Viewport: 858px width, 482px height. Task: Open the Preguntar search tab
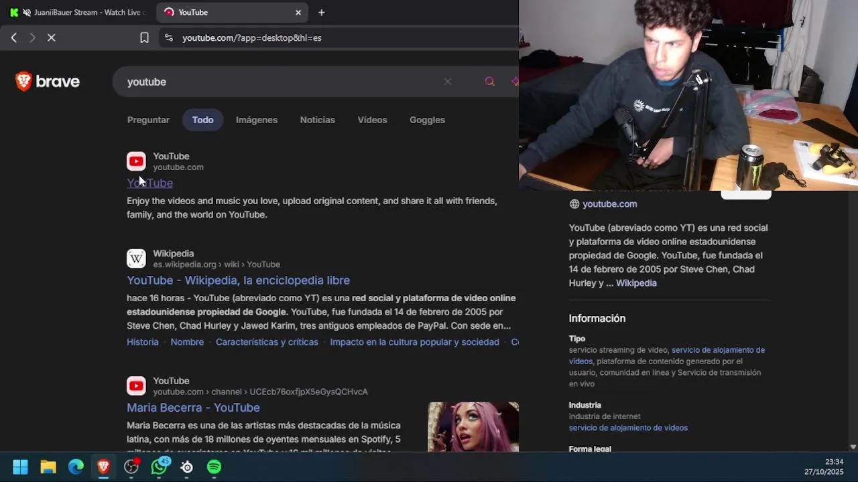tap(148, 120)
